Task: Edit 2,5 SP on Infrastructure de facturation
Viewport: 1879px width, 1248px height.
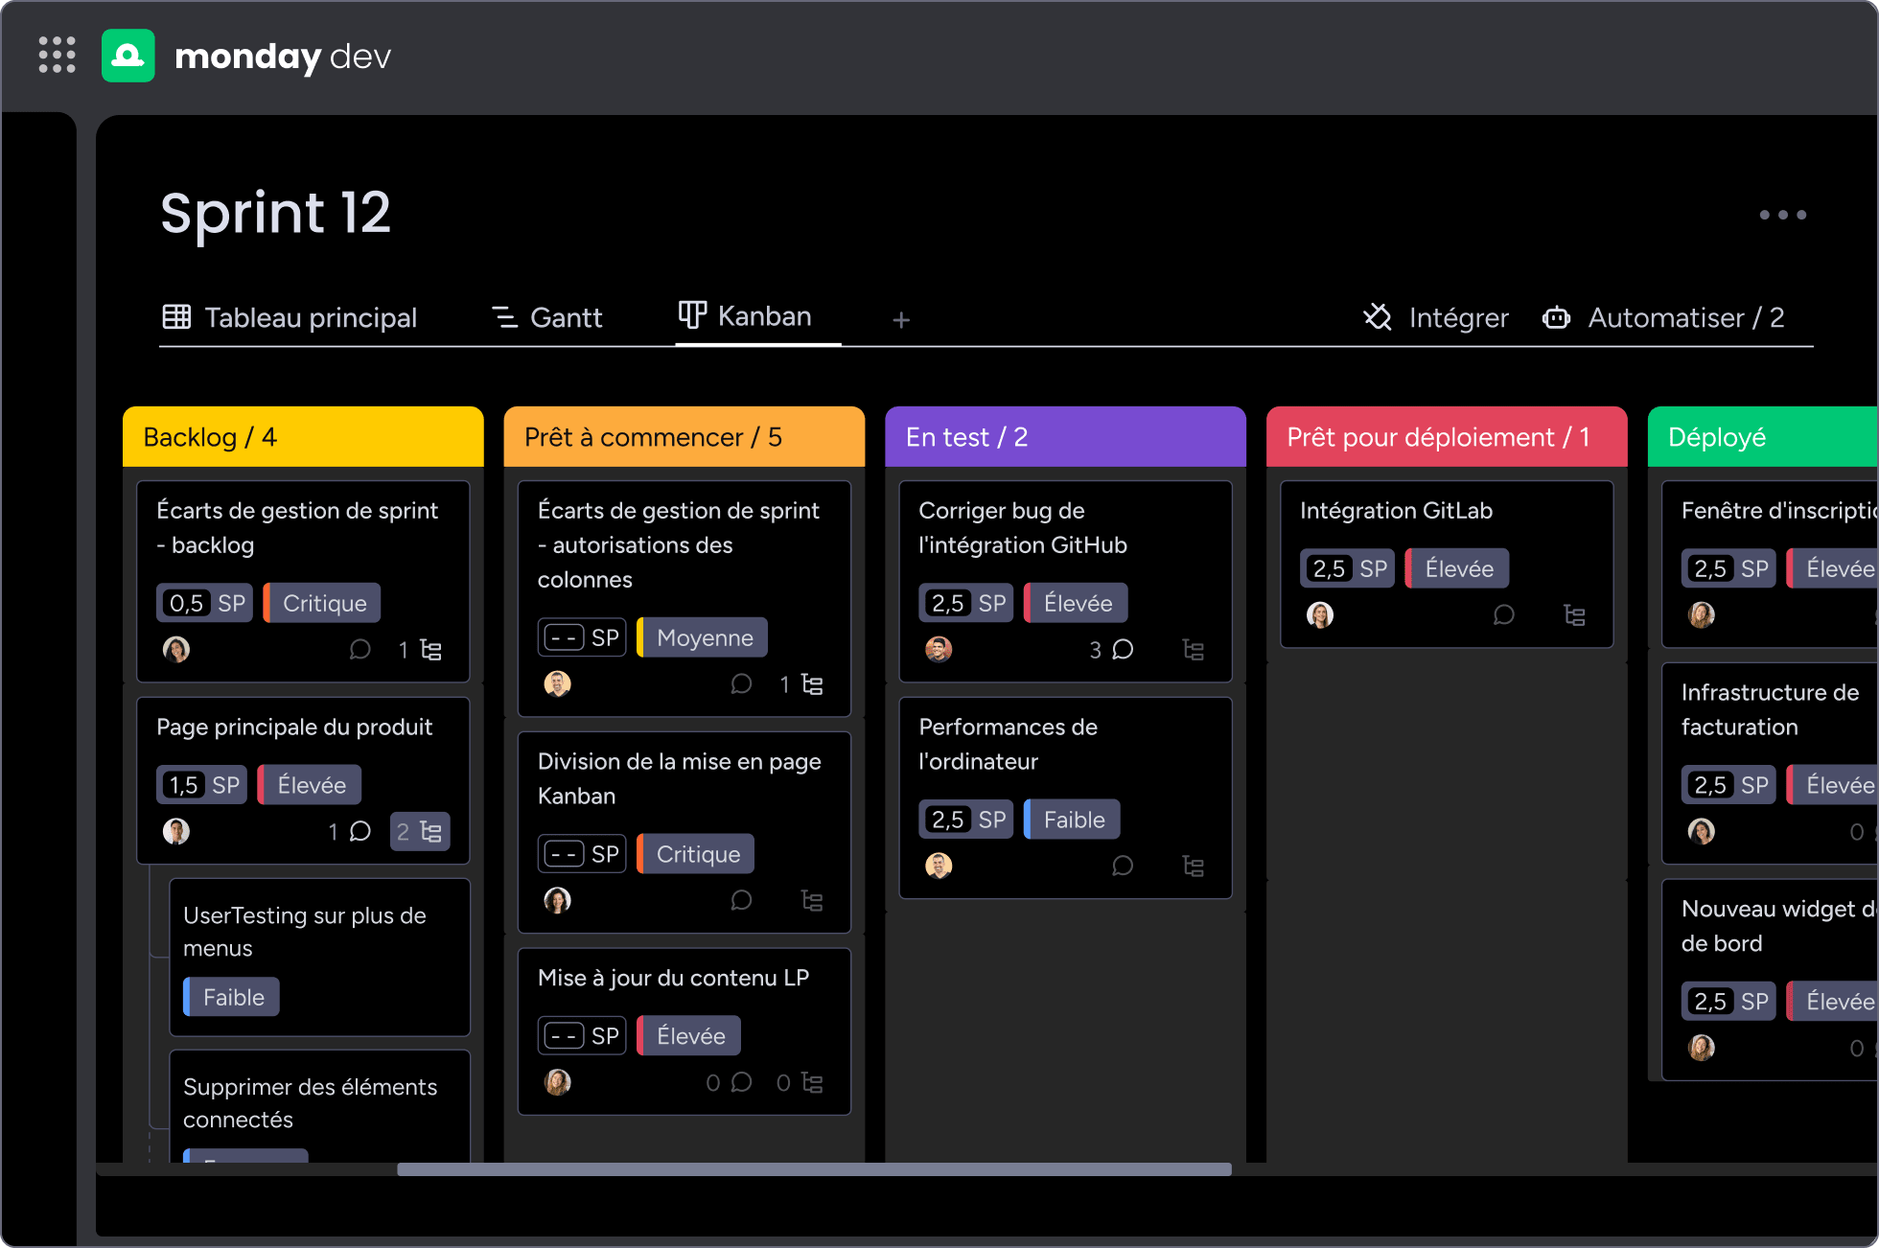Action: [1728, 785]
